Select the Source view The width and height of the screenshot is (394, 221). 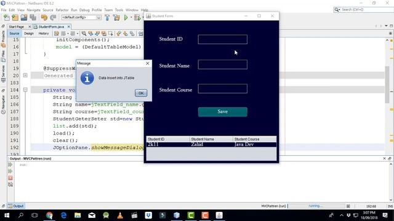pos(14,33)
